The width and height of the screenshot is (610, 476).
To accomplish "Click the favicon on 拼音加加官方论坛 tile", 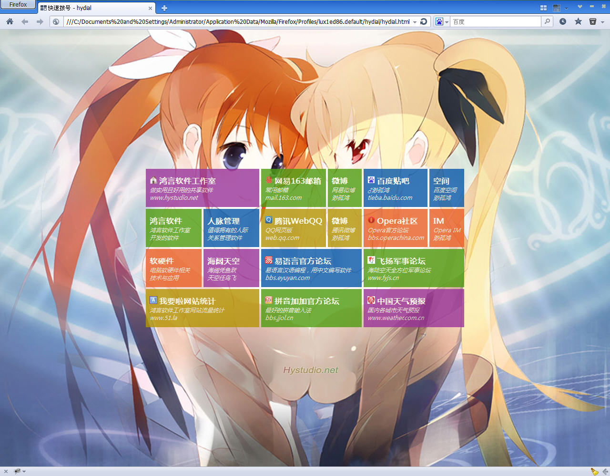I will (269, 300).
